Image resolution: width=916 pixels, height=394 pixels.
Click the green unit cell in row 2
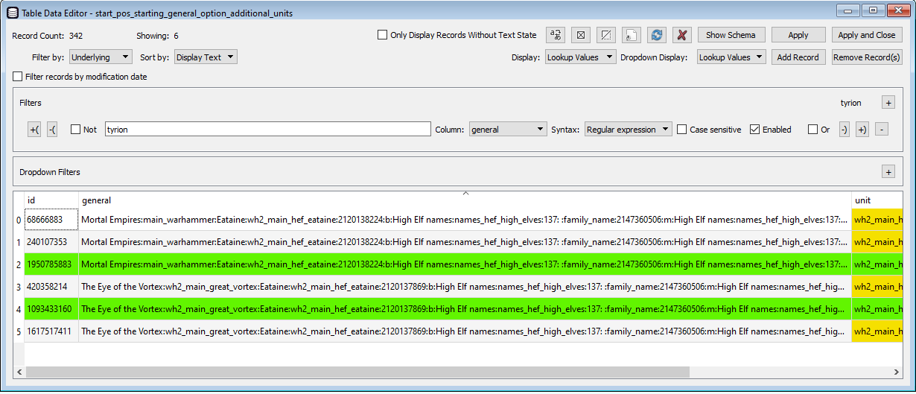click(877, 264)
